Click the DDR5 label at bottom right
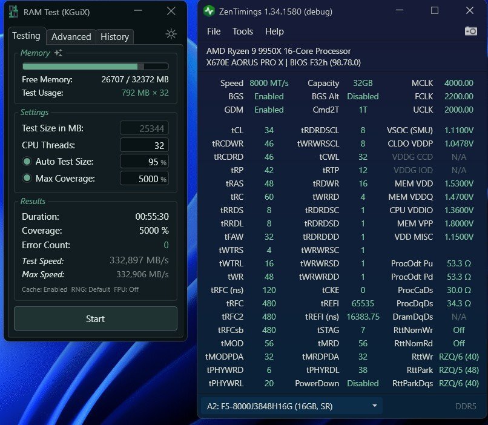 466,406
